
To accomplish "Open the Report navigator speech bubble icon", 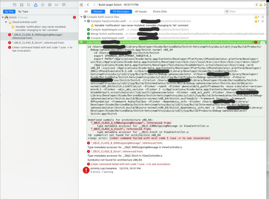I will pos(63,5).
